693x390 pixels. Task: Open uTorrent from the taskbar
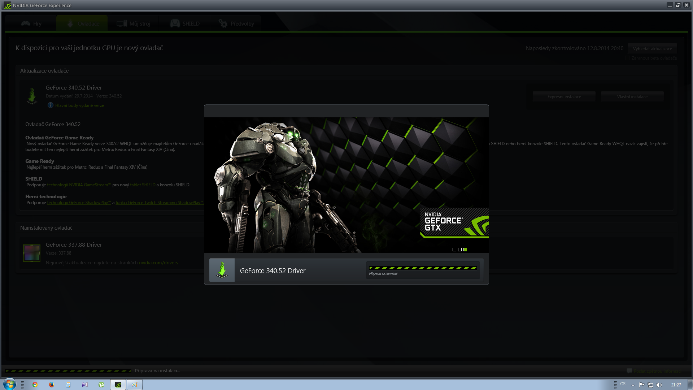pos(101,385)
